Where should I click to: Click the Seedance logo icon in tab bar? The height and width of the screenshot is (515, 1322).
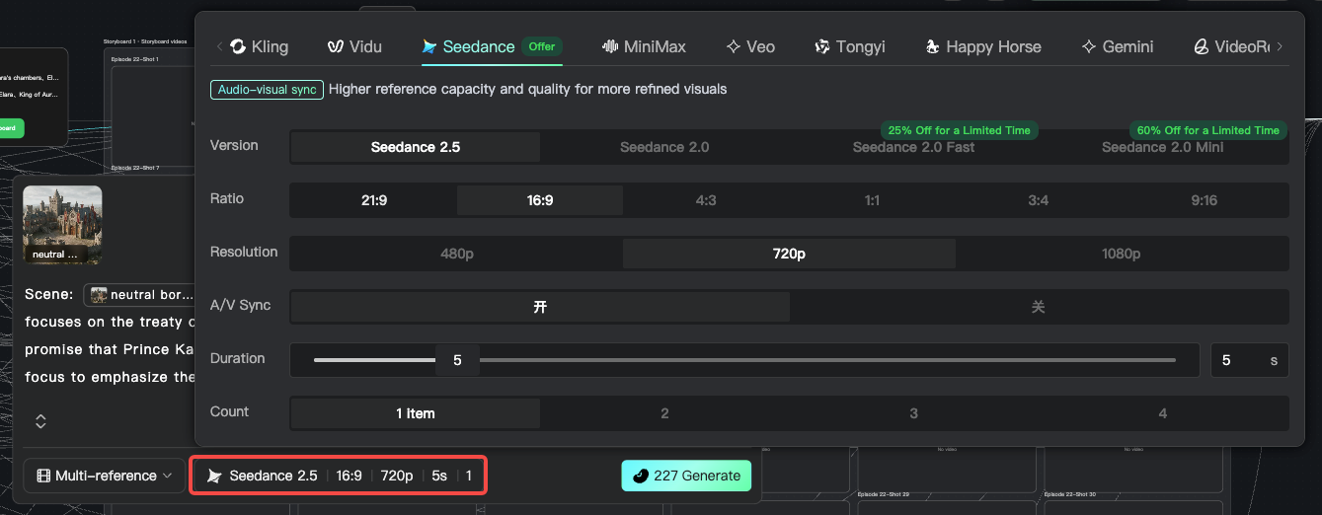pos(429,46)
